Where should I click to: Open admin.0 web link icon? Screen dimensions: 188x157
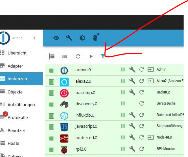(150, 69)
